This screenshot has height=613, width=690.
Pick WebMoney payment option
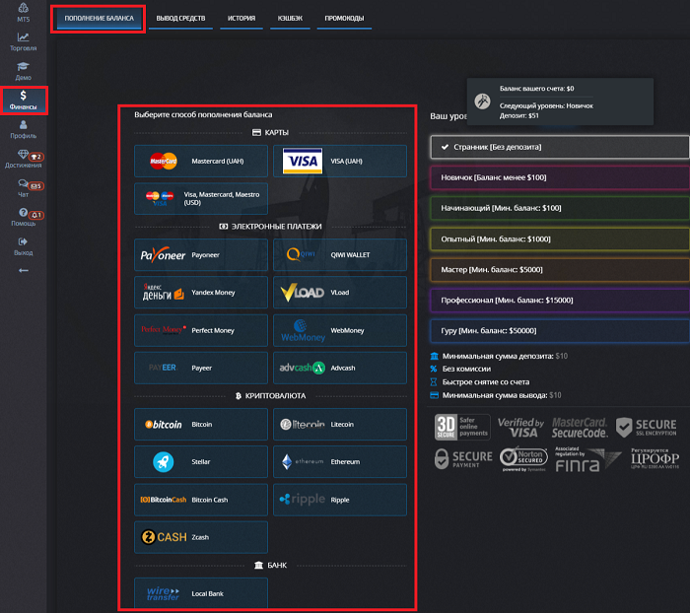(340, 330)
